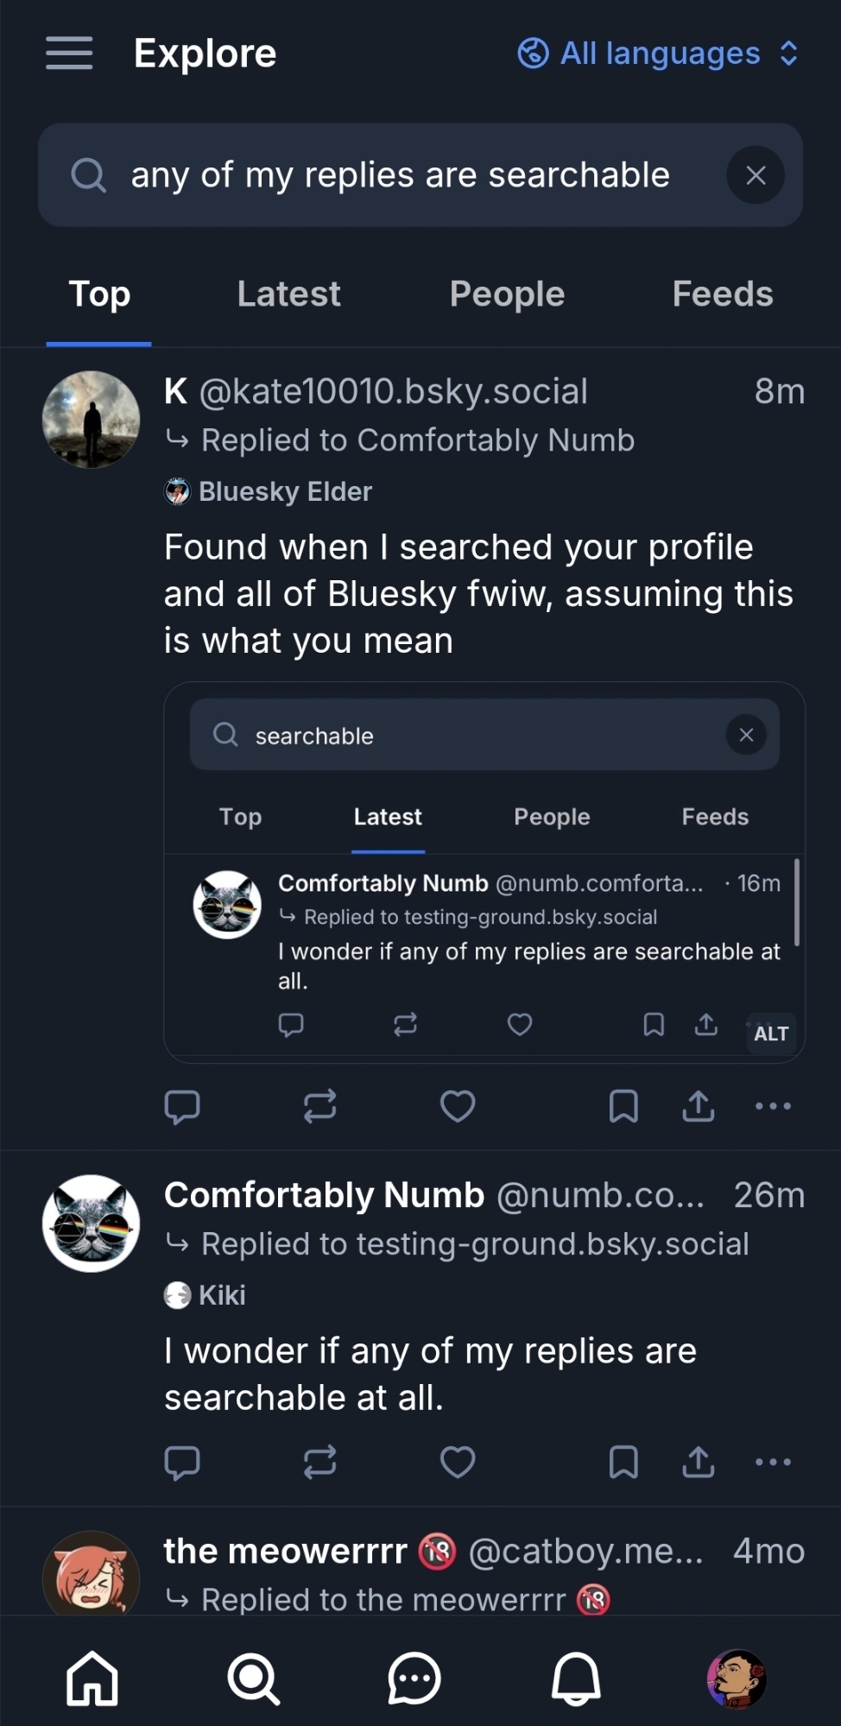Open more options on K's post

pyautogui.click(x=773, y=1106)
